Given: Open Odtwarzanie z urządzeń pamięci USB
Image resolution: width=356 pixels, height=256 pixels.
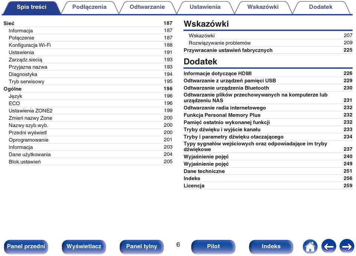Looking at the screenshot, I should tap(268, 81).
